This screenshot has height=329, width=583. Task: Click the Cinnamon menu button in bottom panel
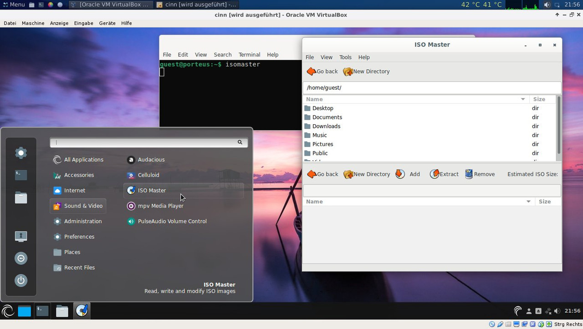[x=8, y=311]
